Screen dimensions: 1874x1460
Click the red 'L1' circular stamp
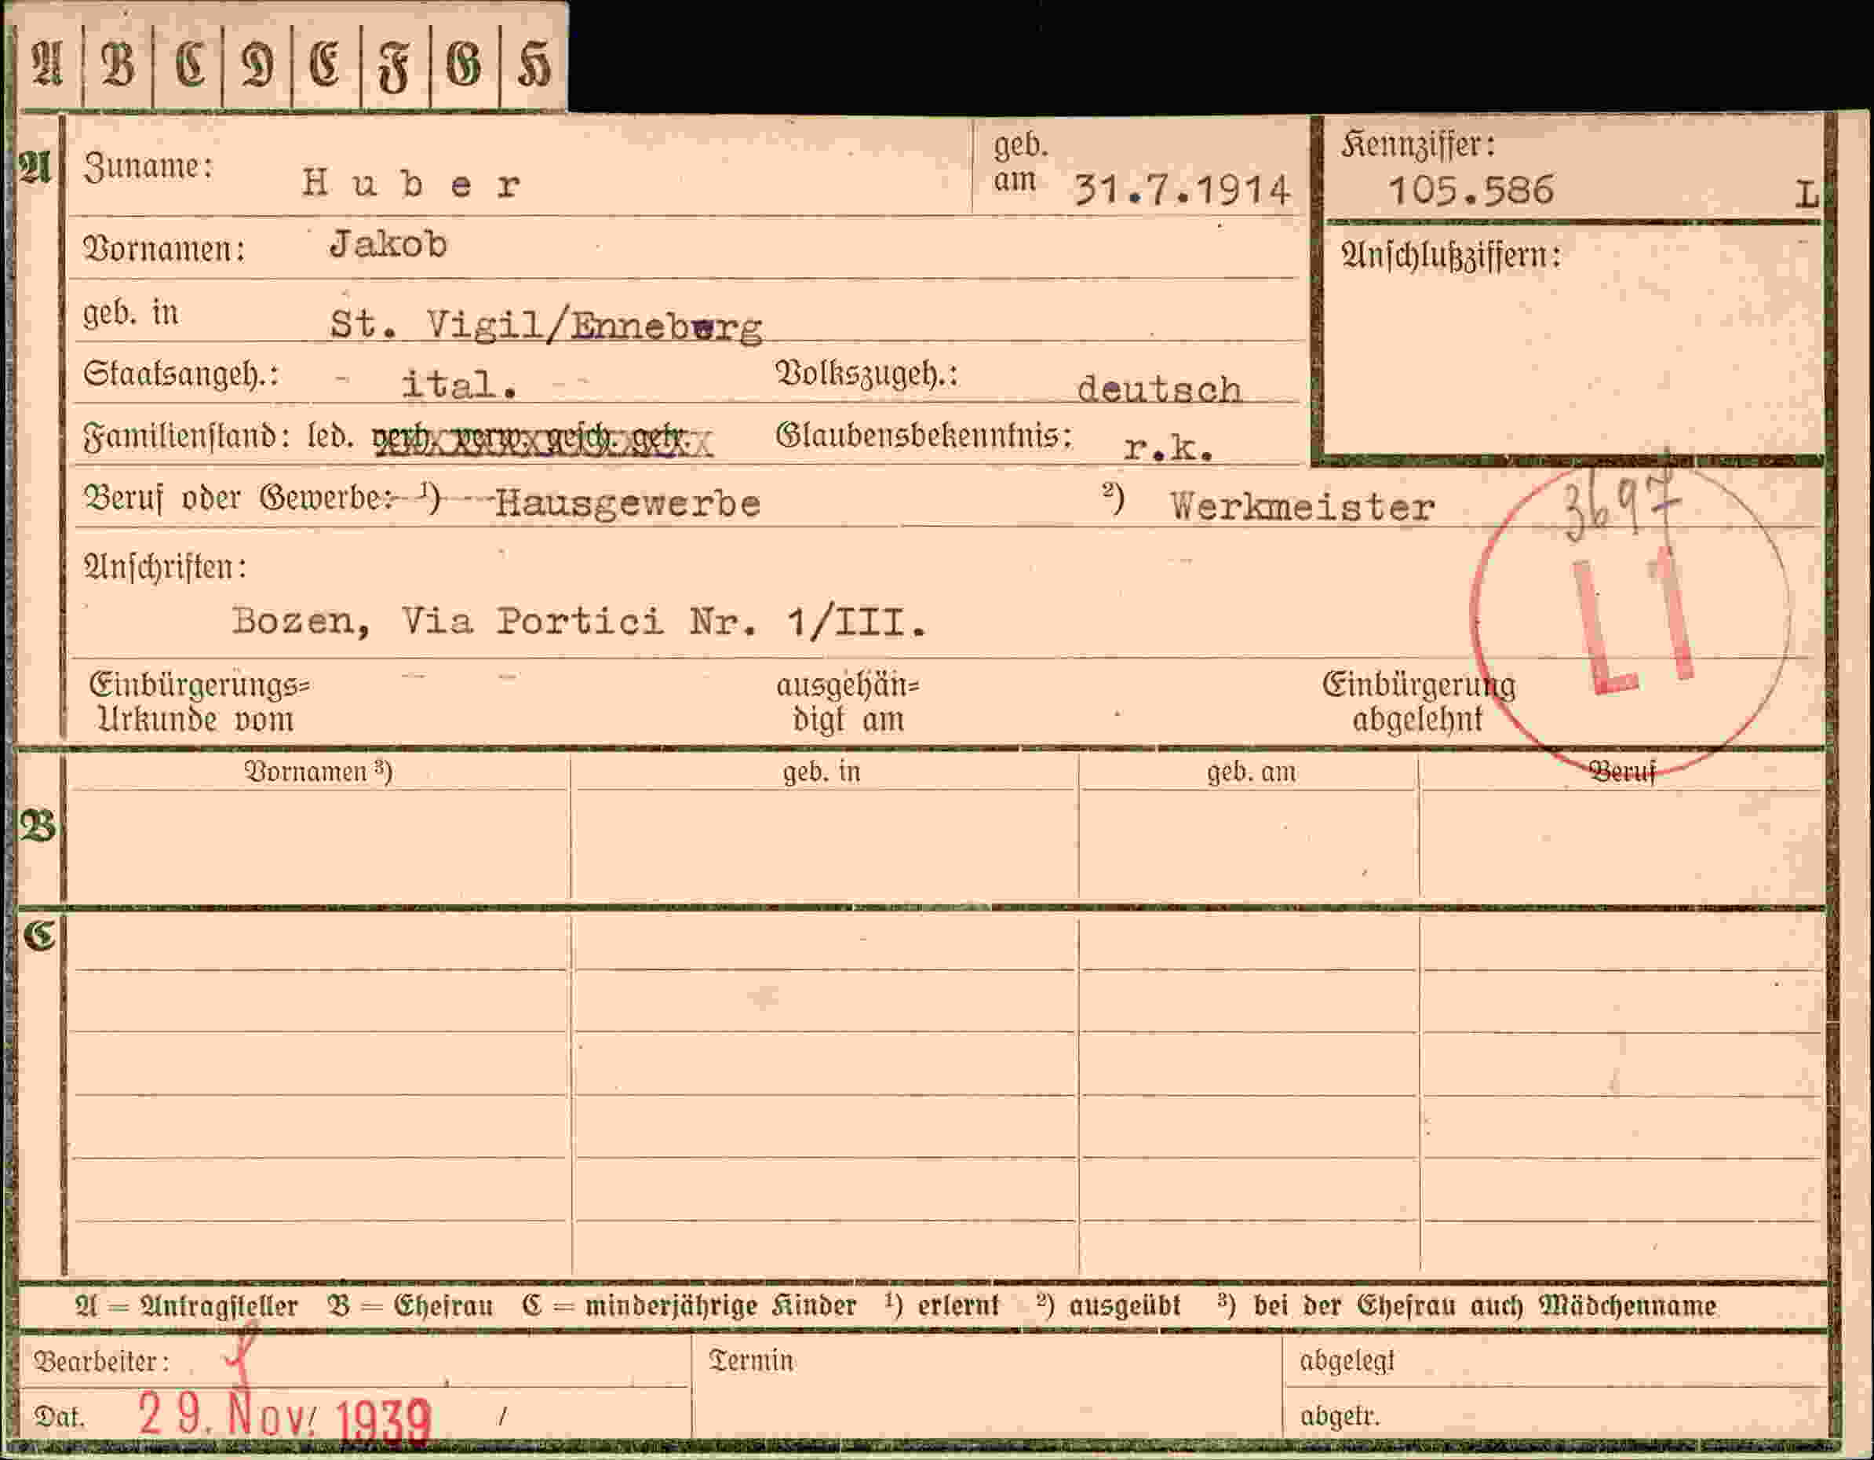coord(1632,619)
